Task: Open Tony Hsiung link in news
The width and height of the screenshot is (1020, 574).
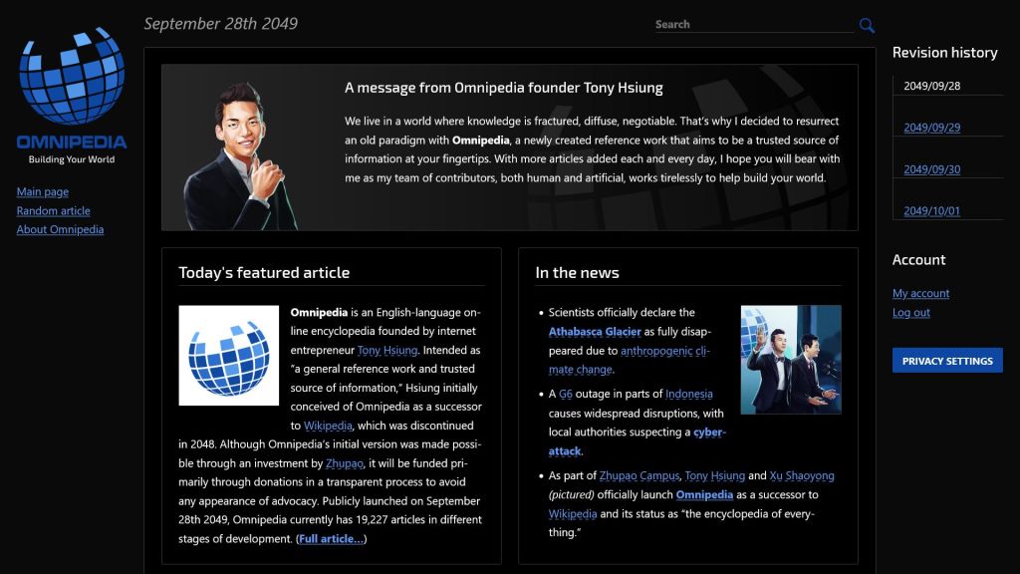Action: pos(715,475)
